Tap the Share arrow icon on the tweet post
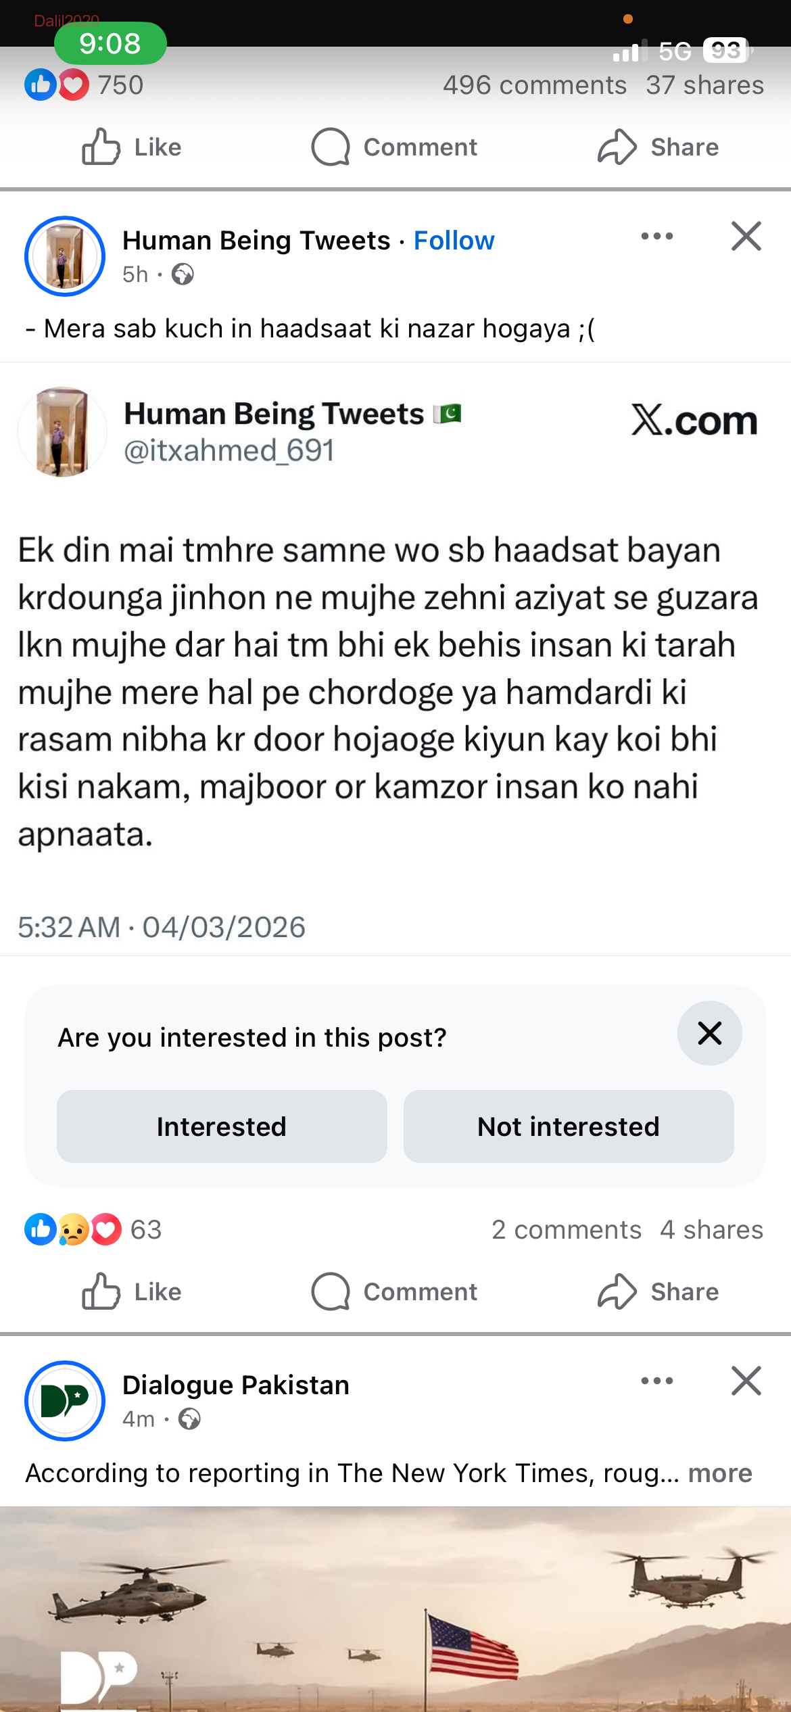The height and width of the screenshot is (1712, 791). (x=617, y=1291)
